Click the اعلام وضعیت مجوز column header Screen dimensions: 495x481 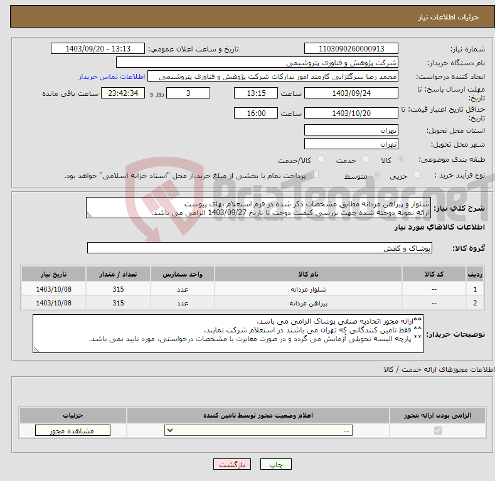pos(258,415)
